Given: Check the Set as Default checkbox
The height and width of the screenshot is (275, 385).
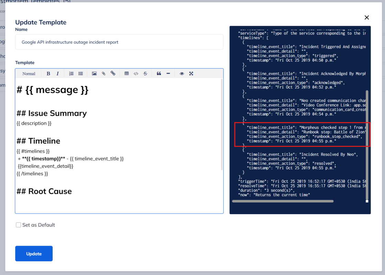Looking at the screenshot, I should pos(19,225).
